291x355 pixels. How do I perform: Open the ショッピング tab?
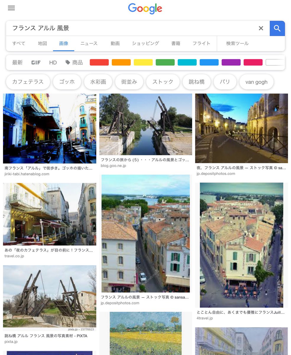[145, 43]
